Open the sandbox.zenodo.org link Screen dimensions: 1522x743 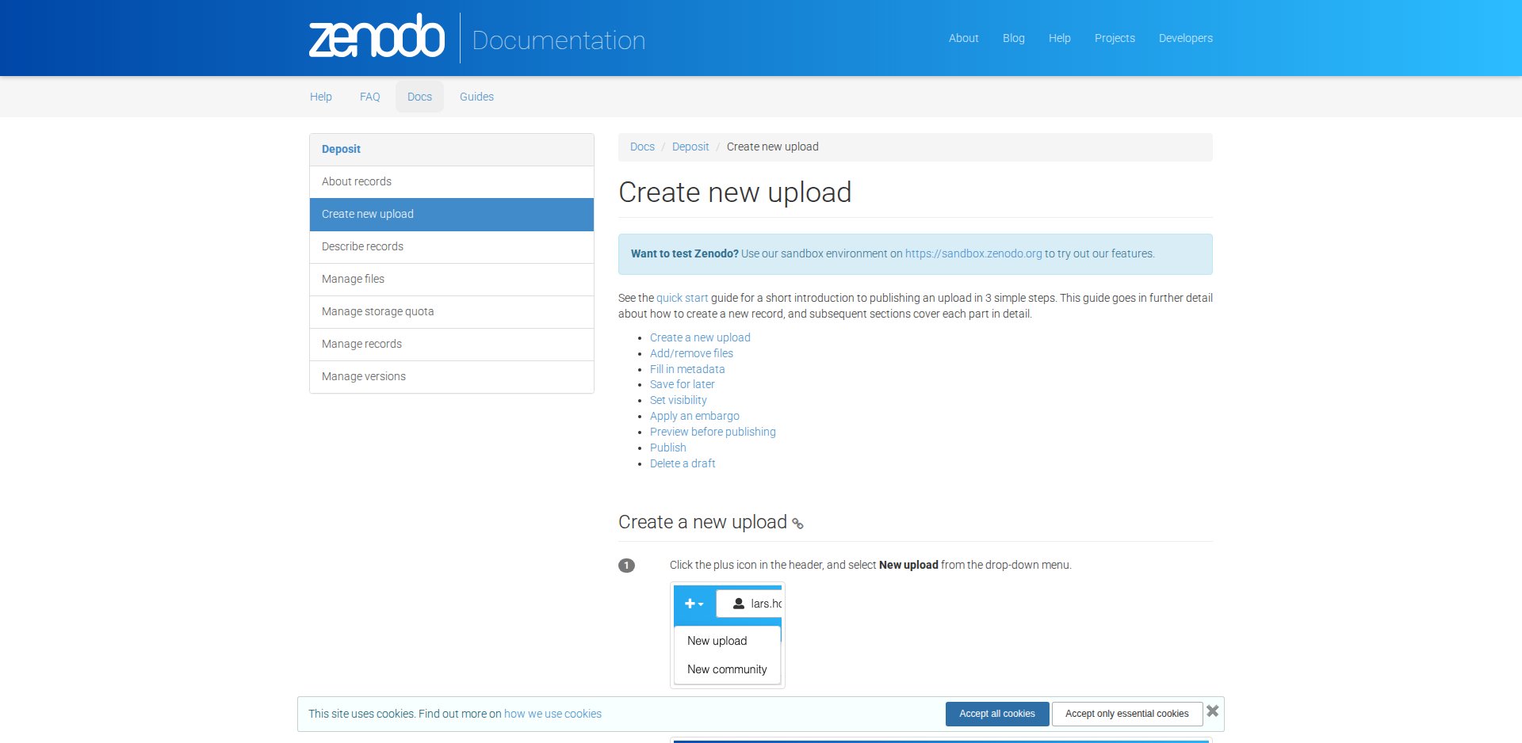[x=973, y=253]
